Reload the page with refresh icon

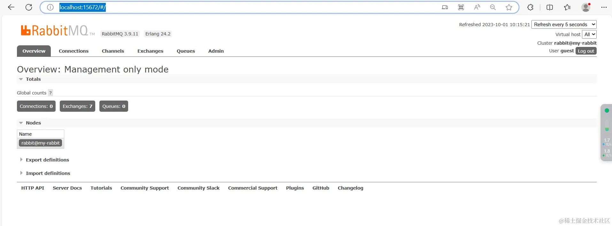(29, 7)
